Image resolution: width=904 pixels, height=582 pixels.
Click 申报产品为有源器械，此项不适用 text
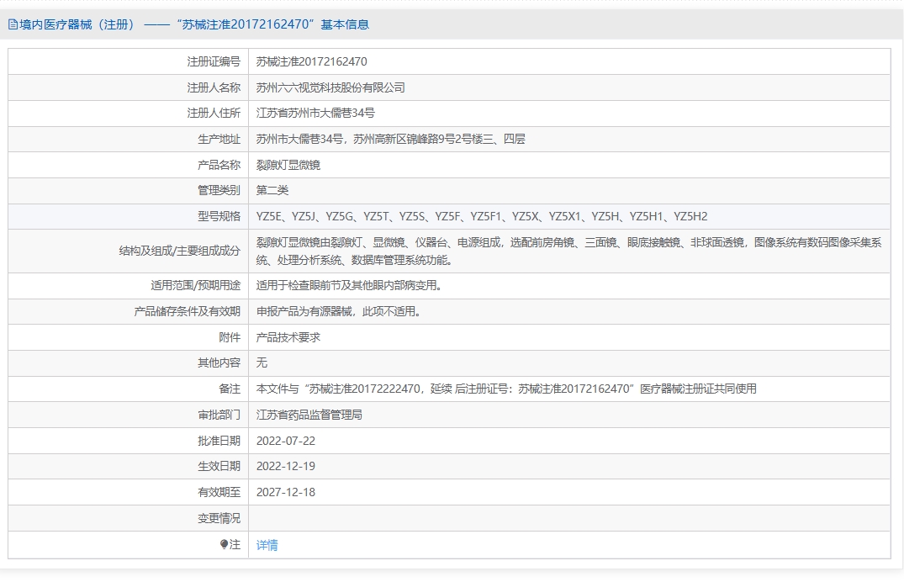click(x=338, y=311)
